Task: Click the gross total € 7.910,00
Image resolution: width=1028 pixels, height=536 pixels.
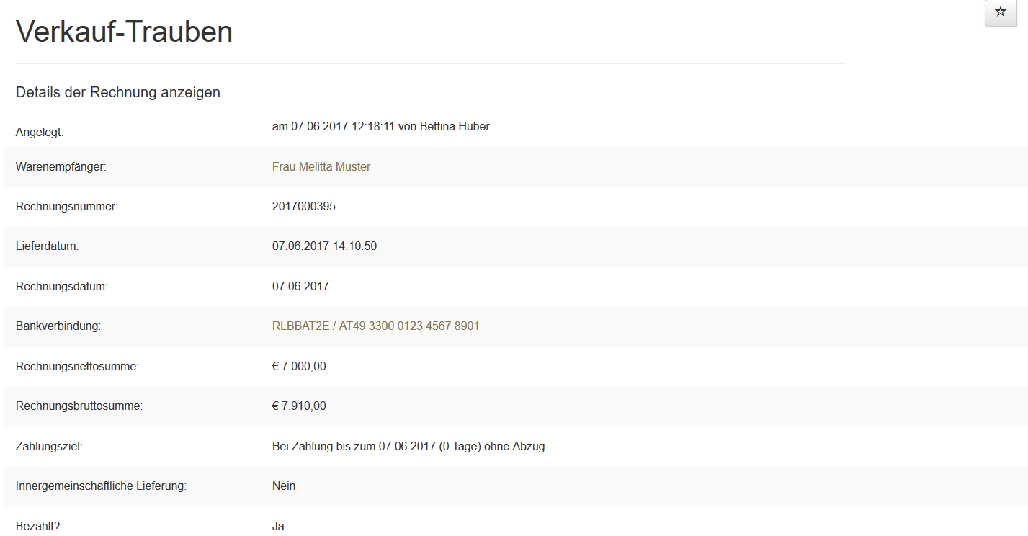Action: (x=299, y=406)
